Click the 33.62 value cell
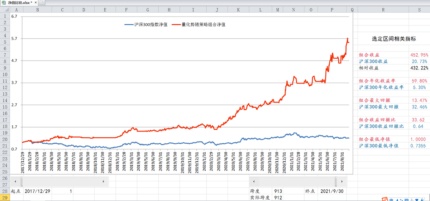 tap(419, 120)
